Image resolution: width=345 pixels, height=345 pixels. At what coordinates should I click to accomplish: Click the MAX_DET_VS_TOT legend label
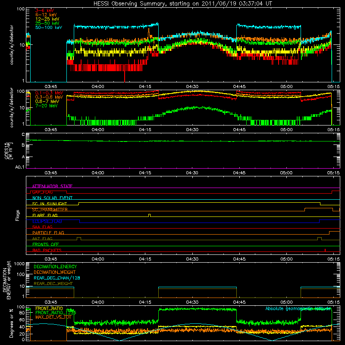53,317
